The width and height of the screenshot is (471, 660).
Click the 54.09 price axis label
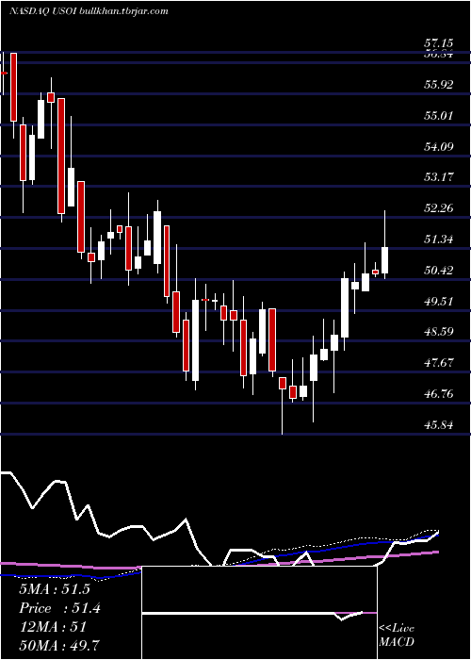coord(439,146)
